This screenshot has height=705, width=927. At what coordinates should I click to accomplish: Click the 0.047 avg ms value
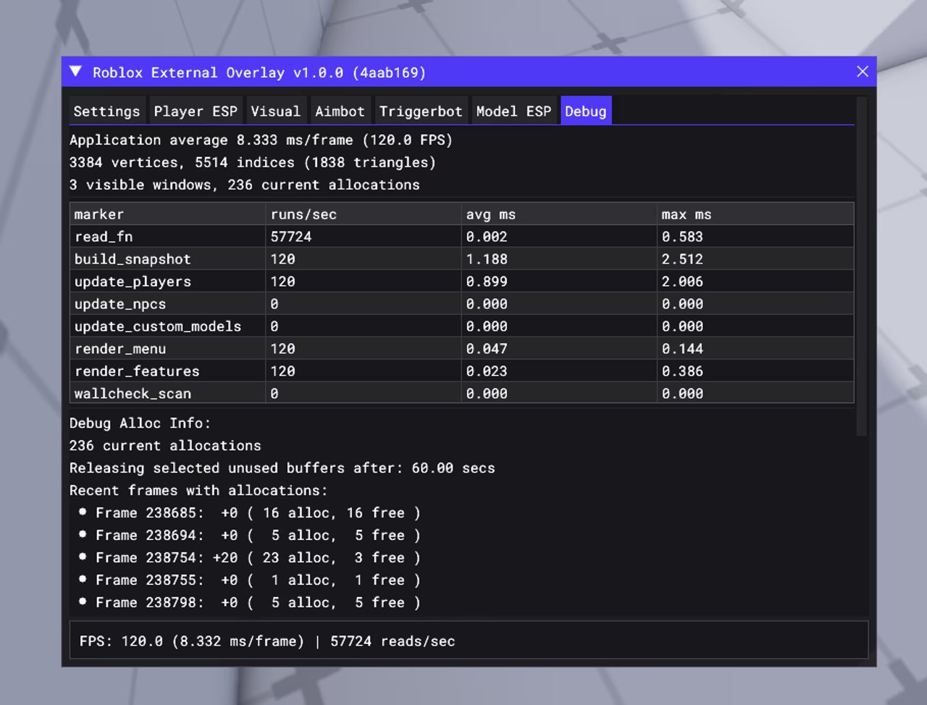pyautogui.click(x=487, y=349)
